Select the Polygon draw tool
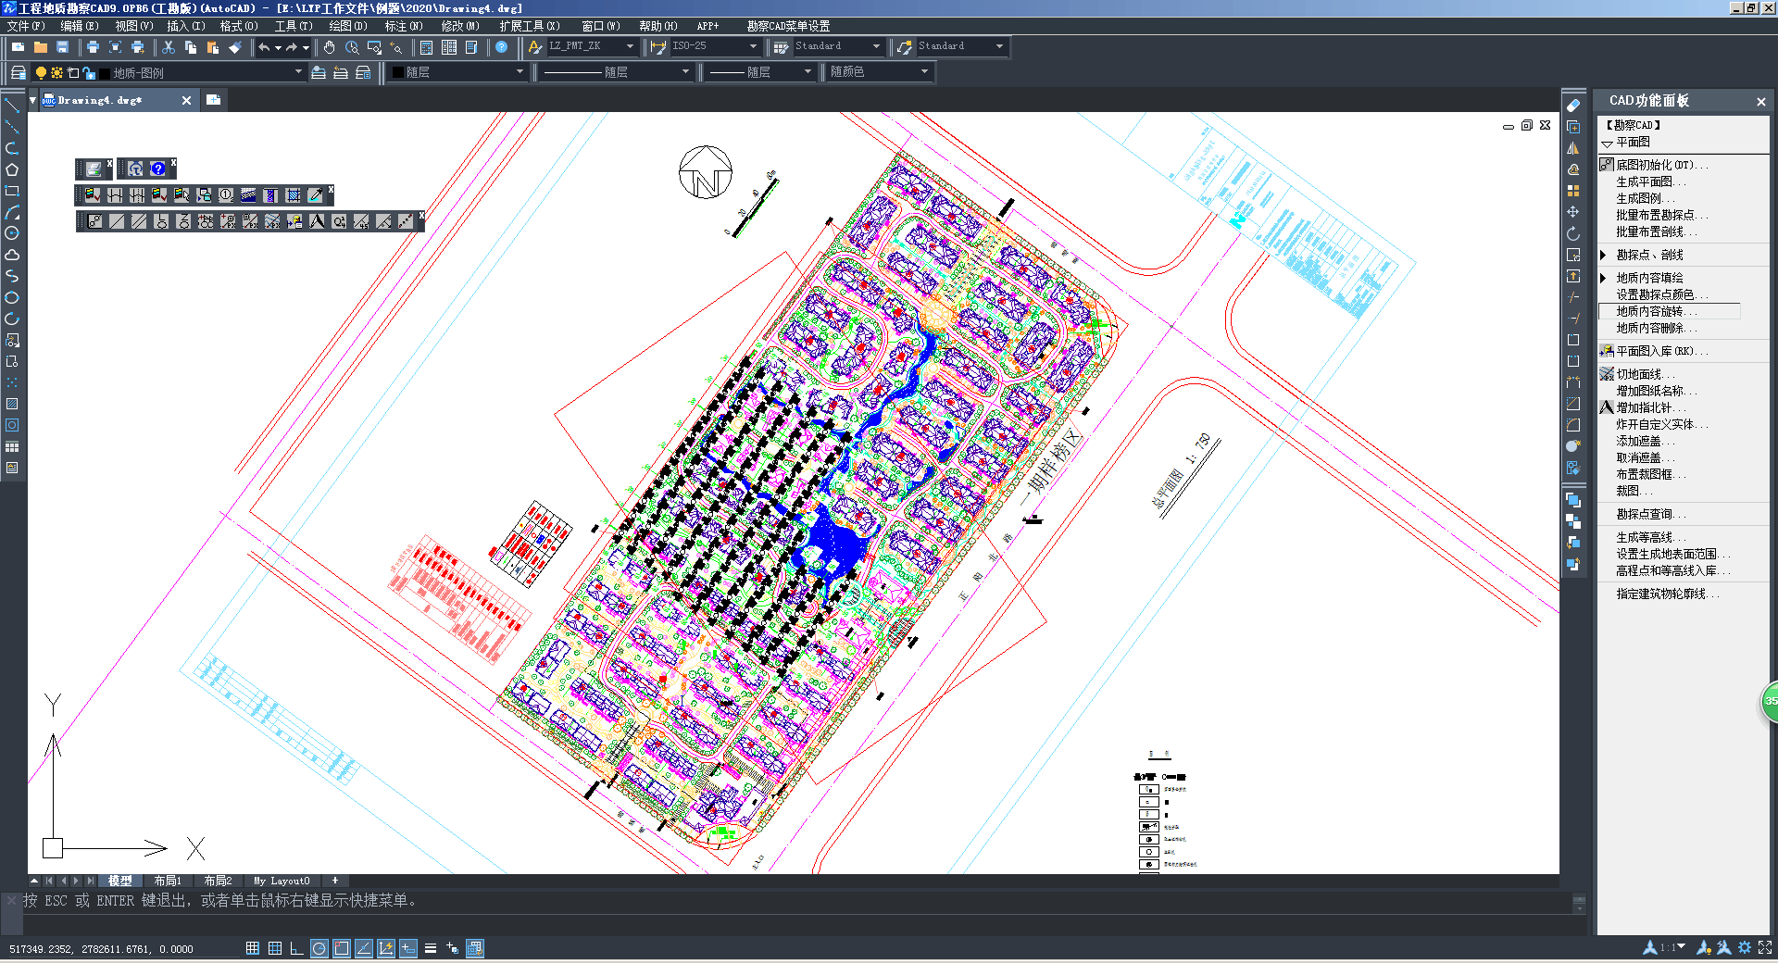This screenshot has height=963, width=1778. click(x=12, y=169)
